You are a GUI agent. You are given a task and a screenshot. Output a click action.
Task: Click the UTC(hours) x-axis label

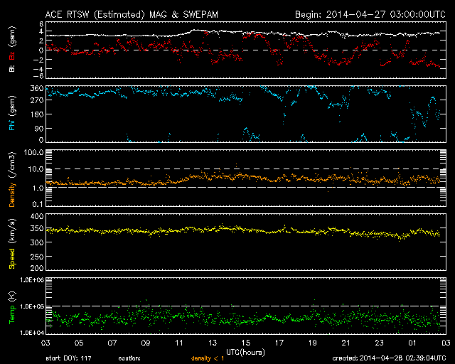coord(245,350)
